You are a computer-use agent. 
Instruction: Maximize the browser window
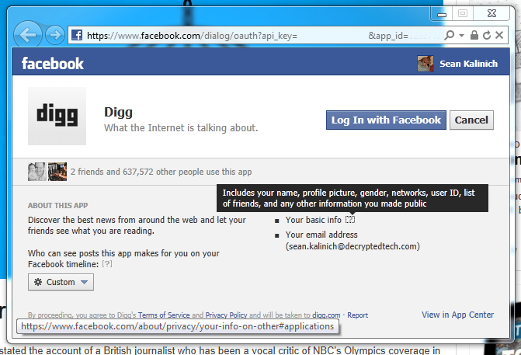[x=463, y=13]
